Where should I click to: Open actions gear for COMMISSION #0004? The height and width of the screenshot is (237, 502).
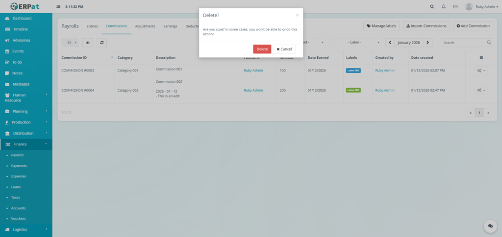click(481, 91)
